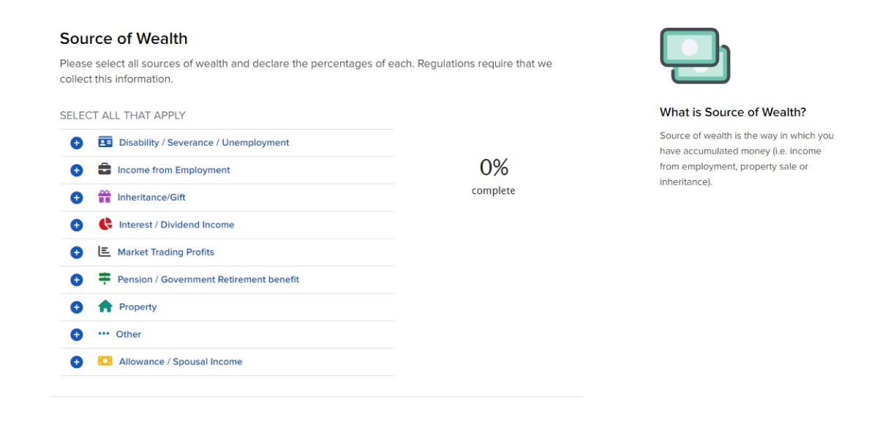Expand the Property source plus button

pos(77,307)
